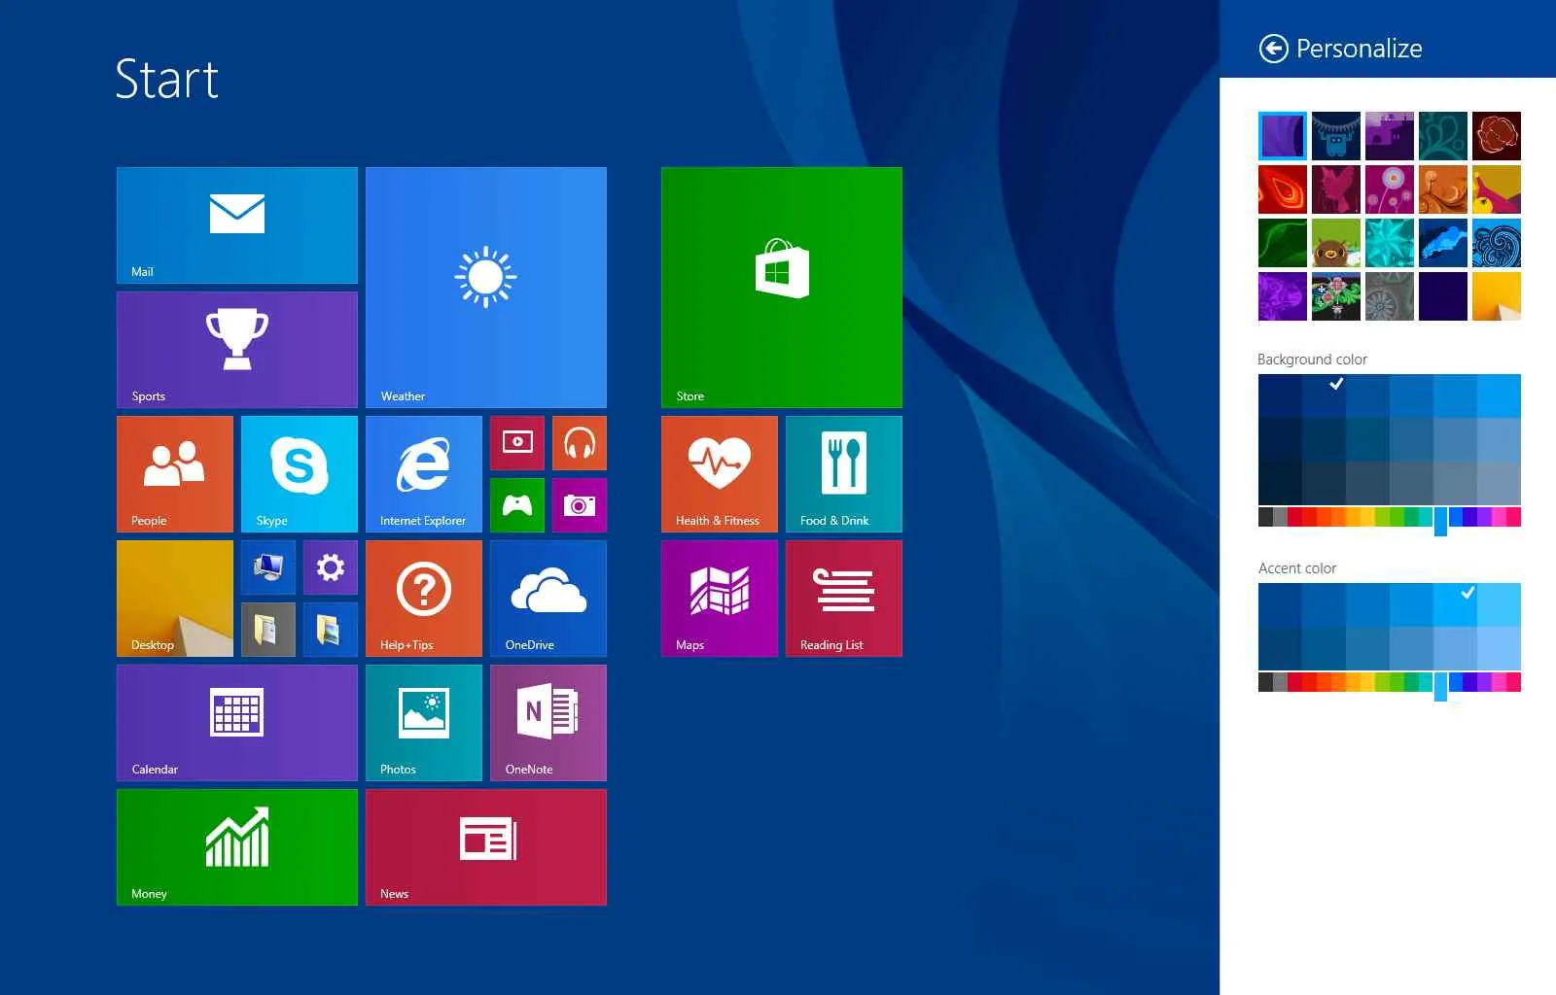Choose the purple castle background pattern
This screenshot has height=995, width=1556.
(x=1390, y=136)
